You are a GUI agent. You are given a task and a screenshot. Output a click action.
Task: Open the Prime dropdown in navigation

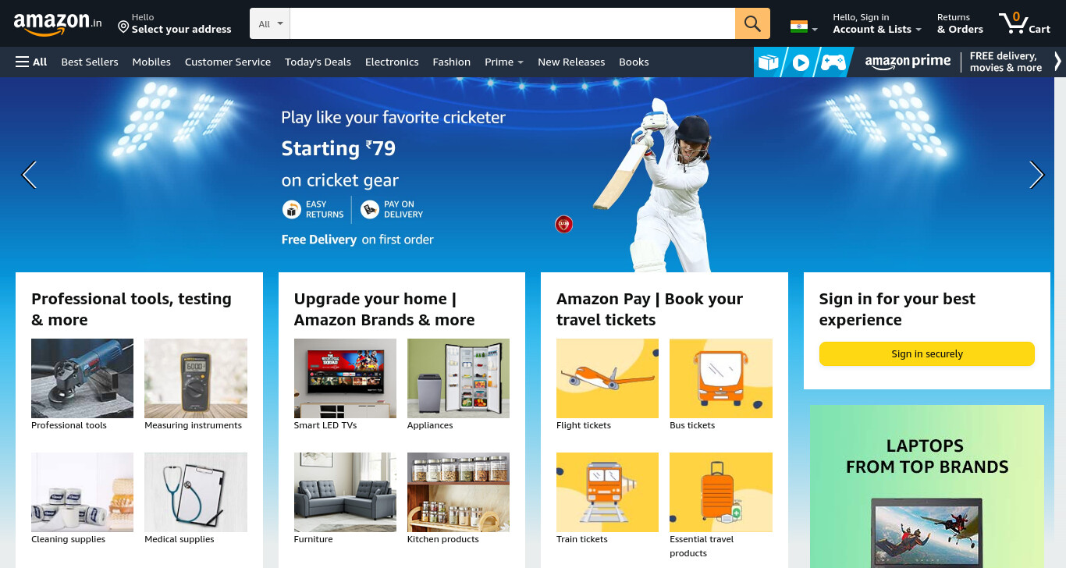(504, 62)
